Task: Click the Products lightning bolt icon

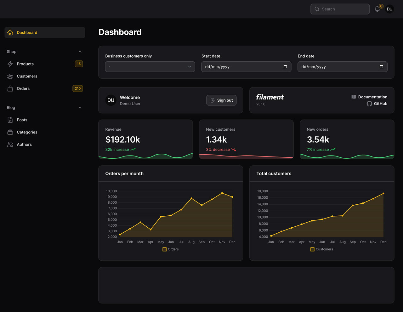Action: pyautogui.click(x=10, y=64)
